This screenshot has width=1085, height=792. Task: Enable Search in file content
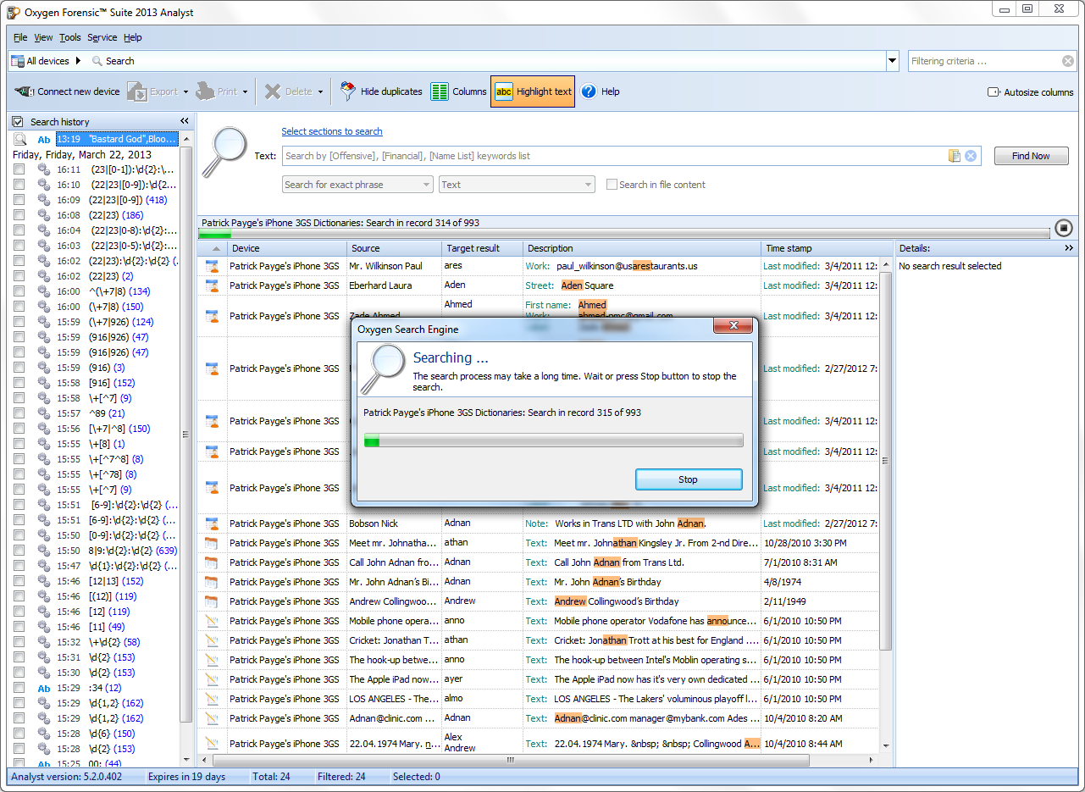tap(612, 185)
